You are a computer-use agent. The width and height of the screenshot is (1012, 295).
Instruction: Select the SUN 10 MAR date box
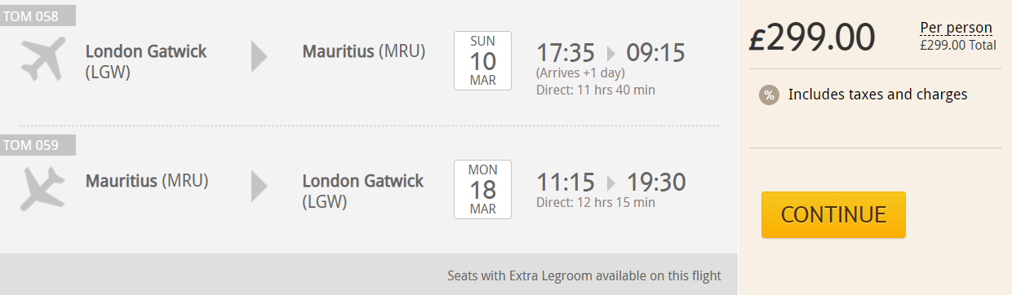coord(482,60)
